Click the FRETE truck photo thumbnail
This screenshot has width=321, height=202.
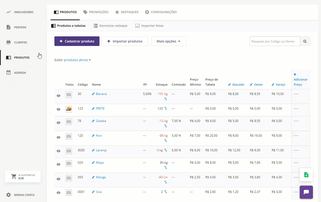[x=69, y=109]
